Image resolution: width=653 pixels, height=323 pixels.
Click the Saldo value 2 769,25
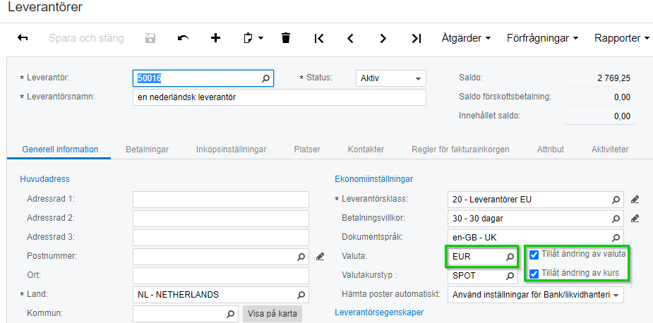613,78
